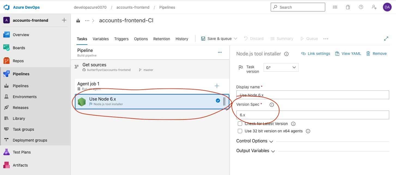Switch to the Retention tab
This screenshot has height=175, width=396.
[162, 39]
